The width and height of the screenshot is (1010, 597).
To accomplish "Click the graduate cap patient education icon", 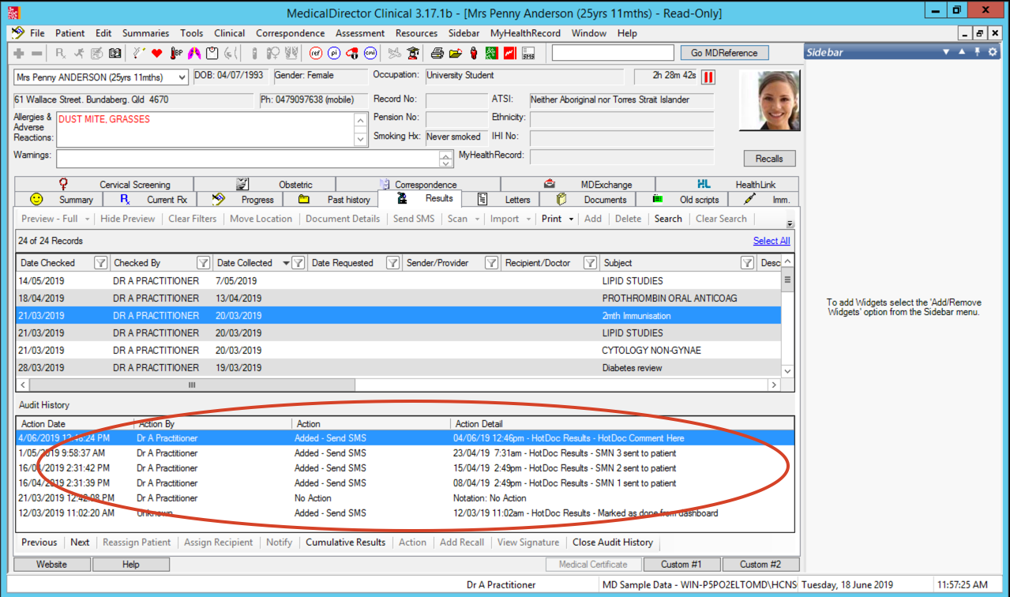I will [413, 53].
